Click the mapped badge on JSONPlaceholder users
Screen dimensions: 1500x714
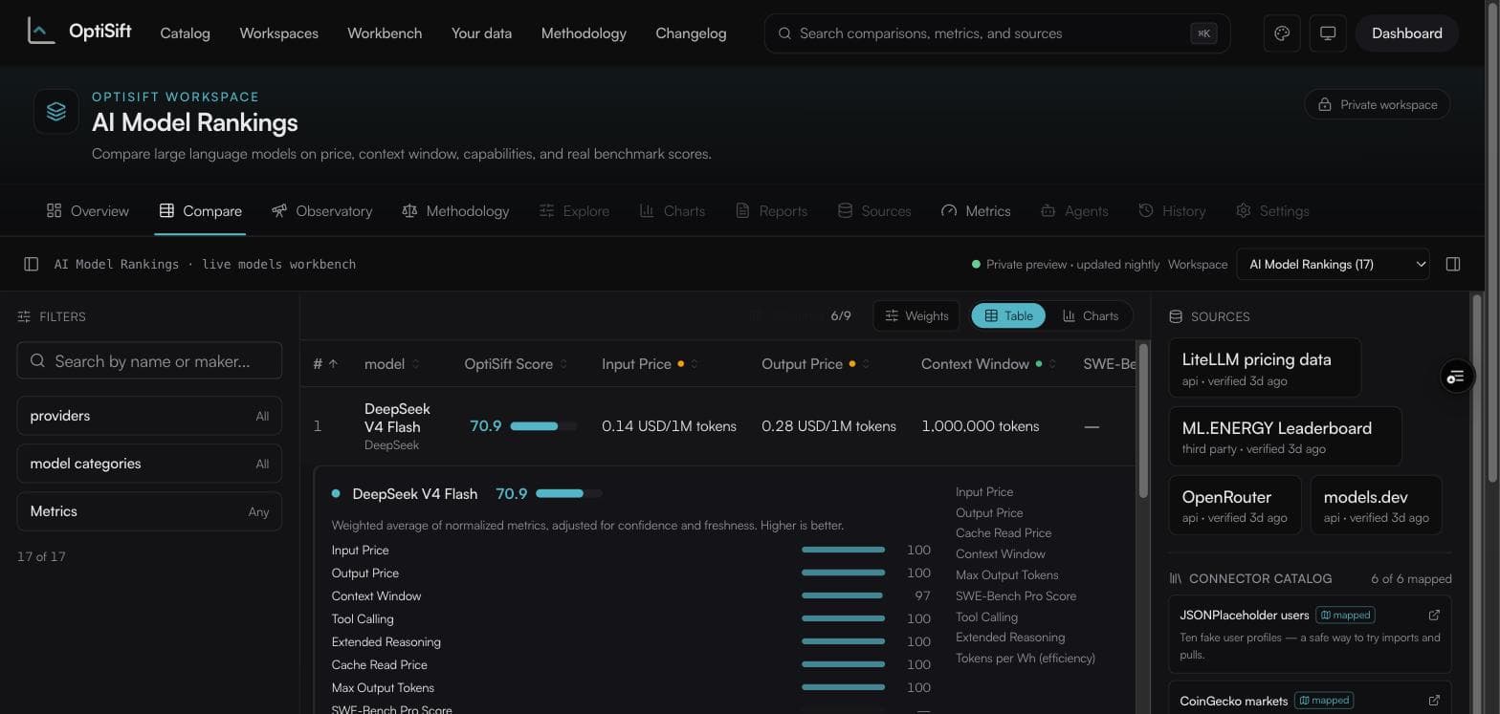[1345, 615]
